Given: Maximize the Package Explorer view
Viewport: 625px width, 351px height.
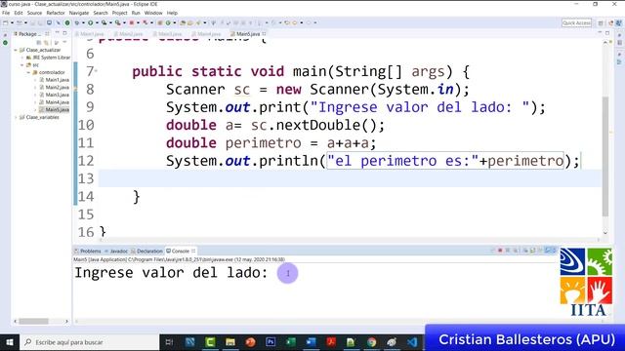Looking at the screenshot, I should tap(64, 33).
